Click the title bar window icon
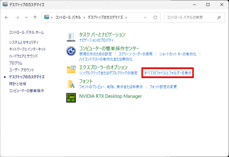 [x=5, y=5]
